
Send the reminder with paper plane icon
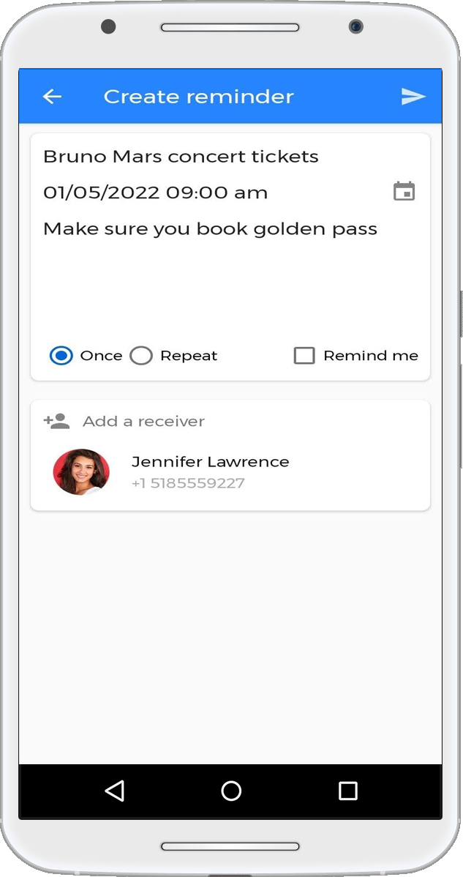pos(413,97)
